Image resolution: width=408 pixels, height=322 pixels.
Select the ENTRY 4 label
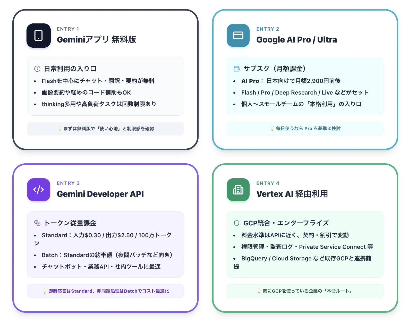coord(268,183)
